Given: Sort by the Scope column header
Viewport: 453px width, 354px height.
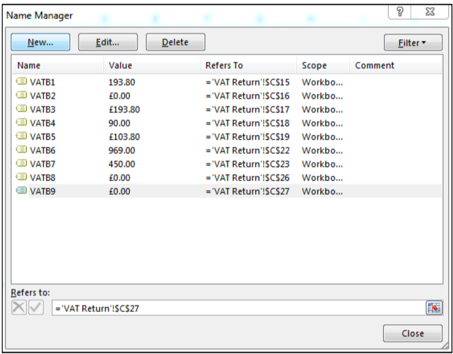Looking at the screenshot, I should tap(323, 65).
